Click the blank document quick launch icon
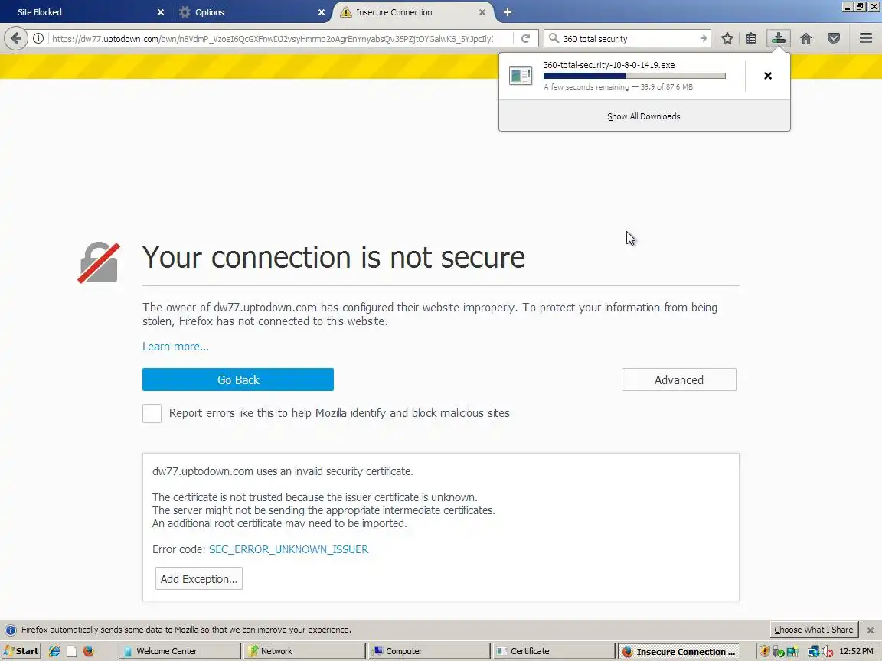Viewport: 882px width, 661px height. 71,651
